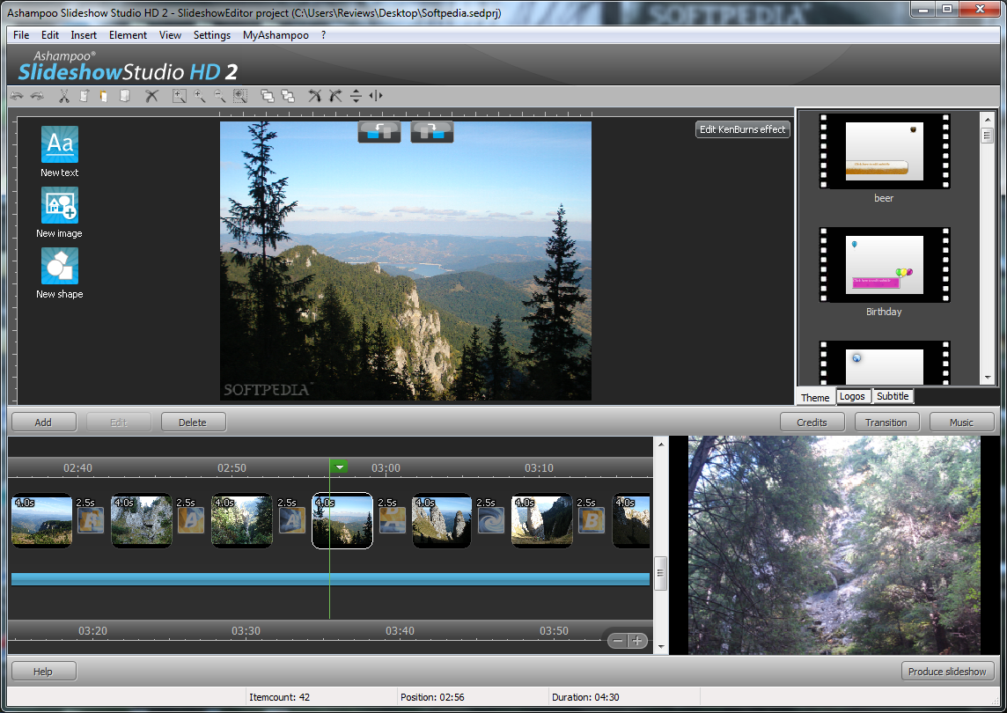Select the Undo toolbar icon
The height and width of the screenshot is (713, 1007).
[x=17, y=96]
